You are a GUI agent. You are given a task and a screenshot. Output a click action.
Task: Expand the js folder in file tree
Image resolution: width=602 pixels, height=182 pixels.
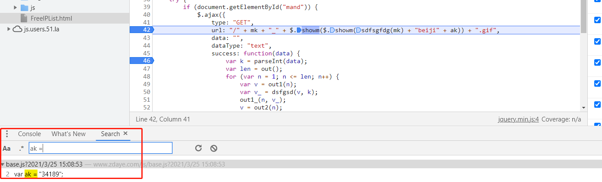tap(16, 8)
